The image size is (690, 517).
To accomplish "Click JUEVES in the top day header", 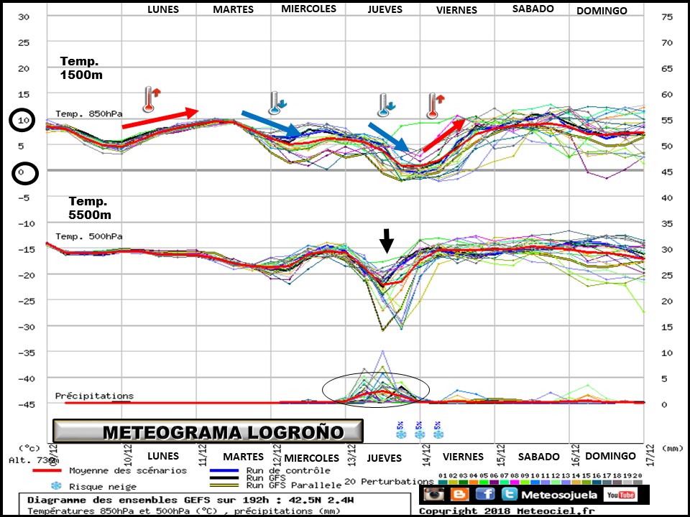I will tap(385, 9).
